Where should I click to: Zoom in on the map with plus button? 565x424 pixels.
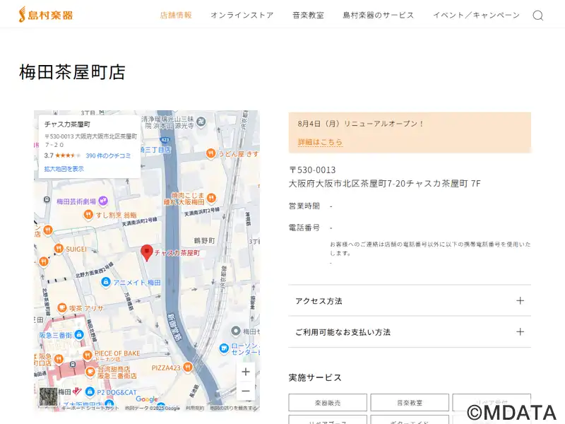tap(246, 372)
